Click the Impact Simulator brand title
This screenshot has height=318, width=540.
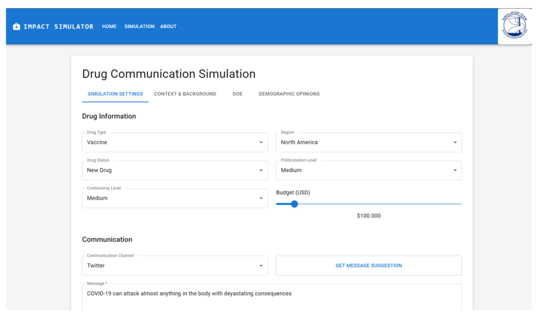coord(58,26)
